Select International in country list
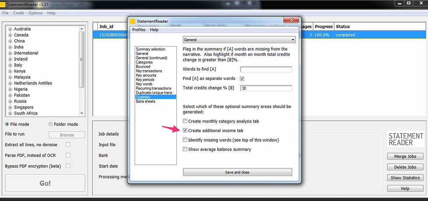The height and width of the screenshot is (201, 428). tap(26, 53)
